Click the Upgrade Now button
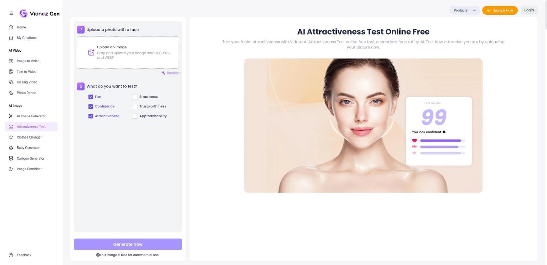This screenshot has width=547, height=265. tap(500, 11)
